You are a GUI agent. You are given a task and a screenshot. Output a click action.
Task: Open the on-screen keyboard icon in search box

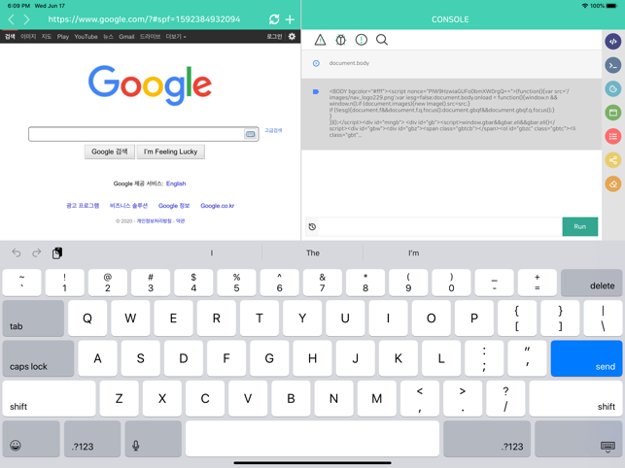click(x=251, y=134)
